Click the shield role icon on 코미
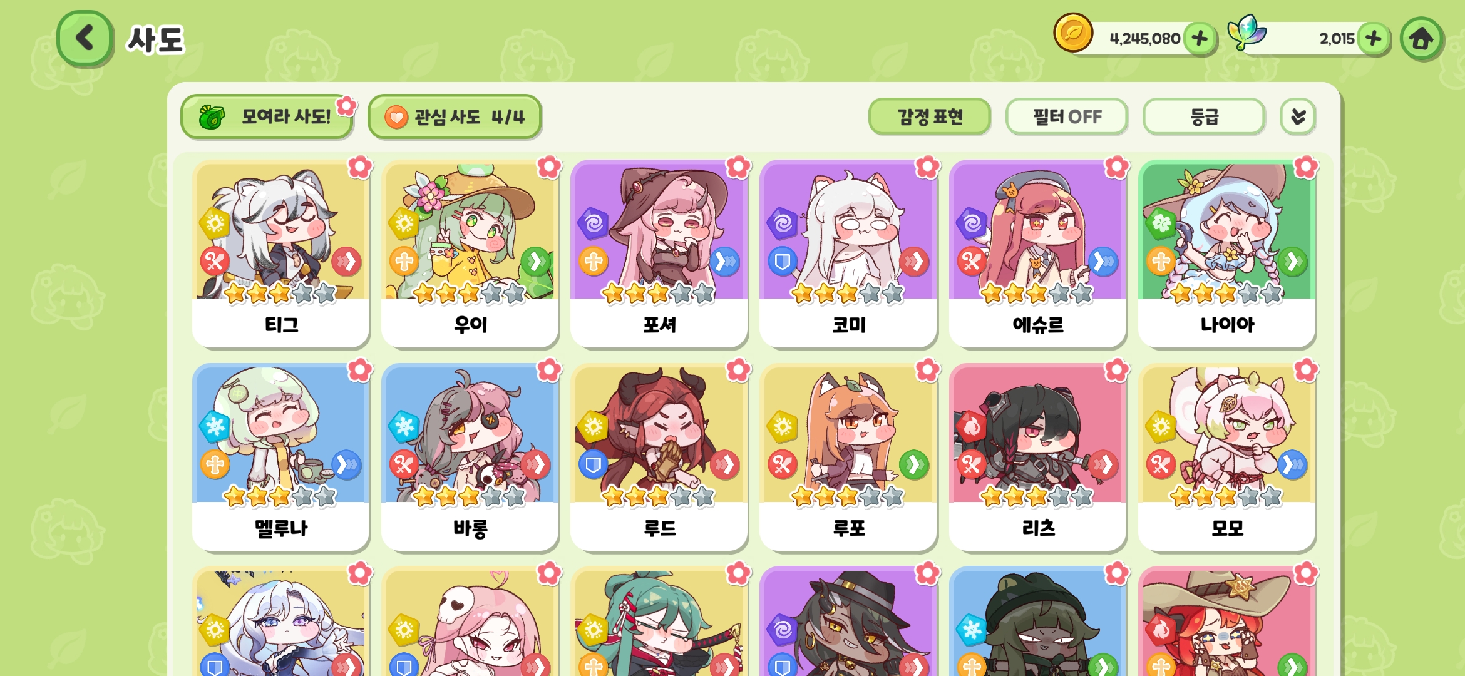The image size is (1465, 676). tap(783, 261)
